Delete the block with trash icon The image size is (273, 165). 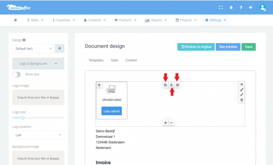[242, 100]
